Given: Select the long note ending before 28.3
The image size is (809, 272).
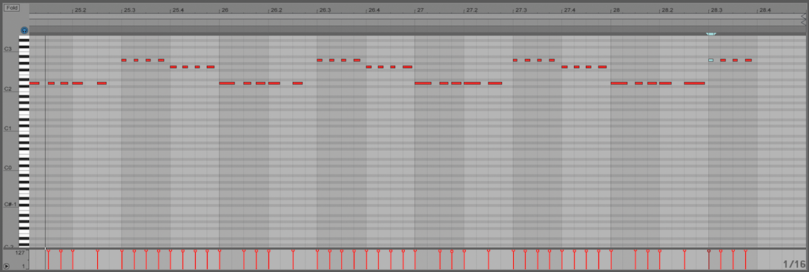Looking at the screenshot, I should coord(695,83).
